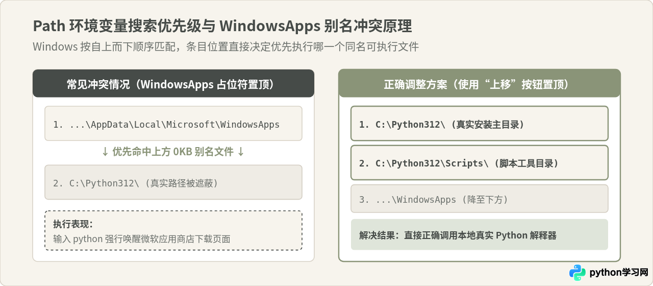Screen dimensions: 653x286
Task: Select row '2. C:\Python312\ (真实路径被遮蔽)'
Action: tap(173, 182)
